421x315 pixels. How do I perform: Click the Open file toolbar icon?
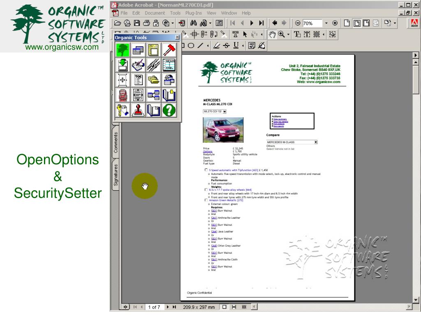[x=118, y=23]
